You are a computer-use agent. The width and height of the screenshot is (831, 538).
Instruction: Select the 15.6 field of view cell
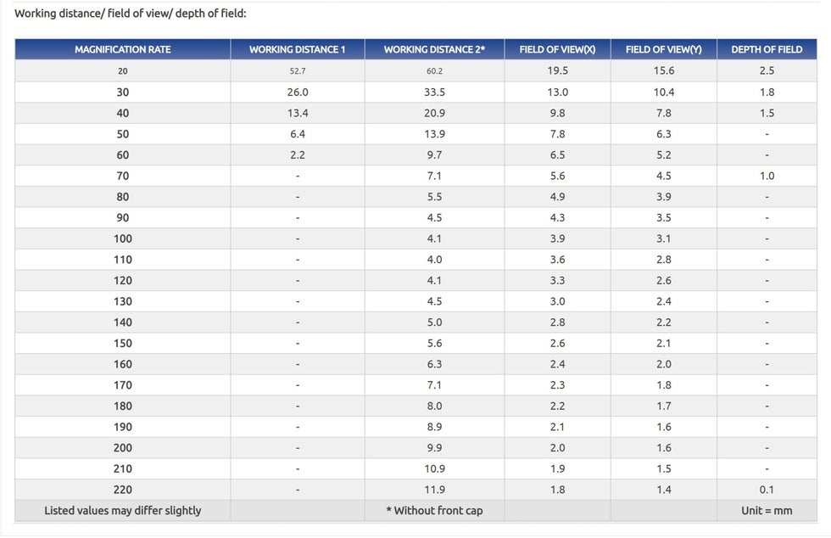pos(663,71)
